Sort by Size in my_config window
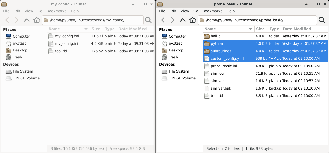This screenshot has height=153, width=329. pyautogui.click(x=96, y=29)
